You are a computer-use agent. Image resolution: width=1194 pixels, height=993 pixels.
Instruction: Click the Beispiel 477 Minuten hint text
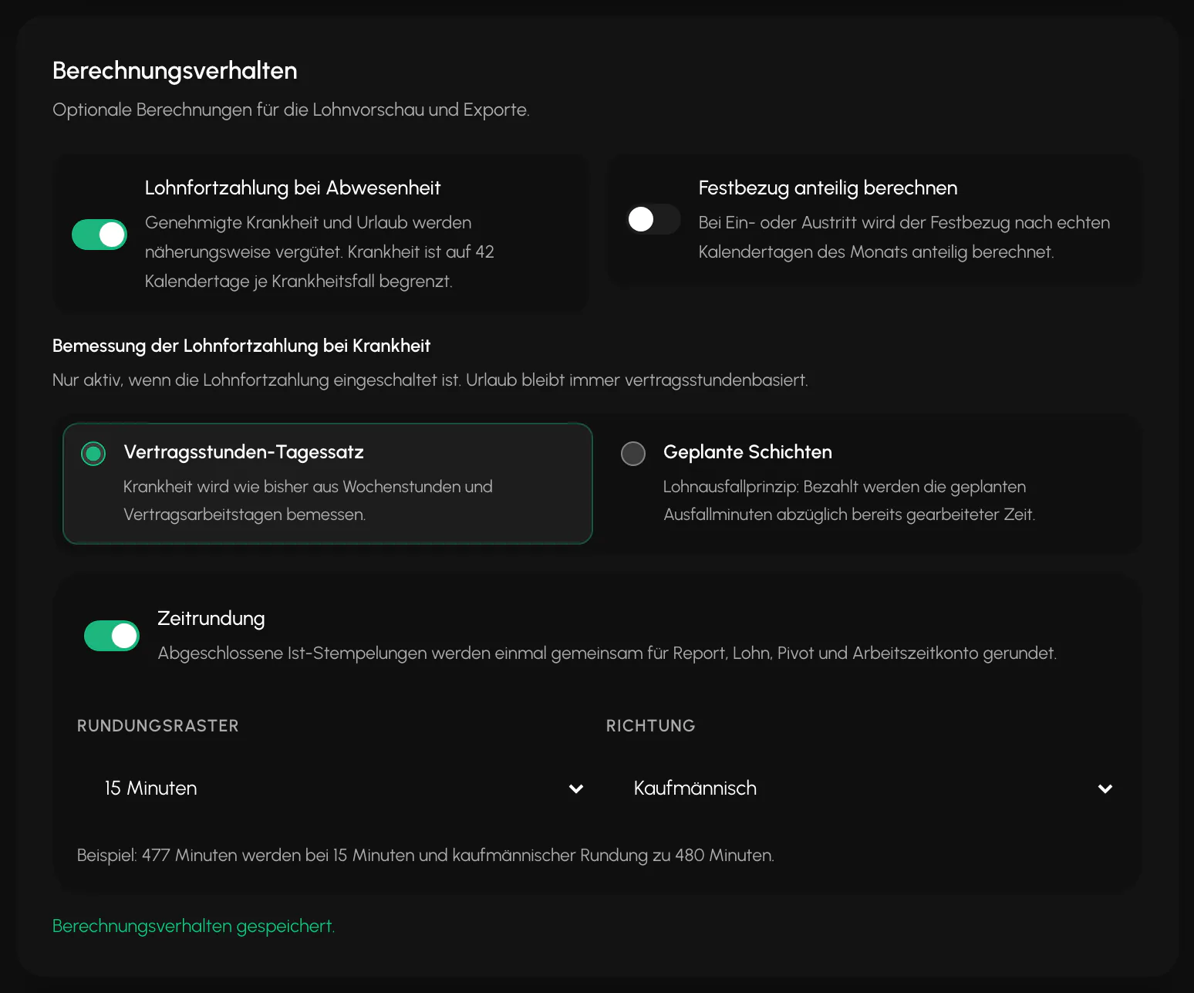click(426, 856)
